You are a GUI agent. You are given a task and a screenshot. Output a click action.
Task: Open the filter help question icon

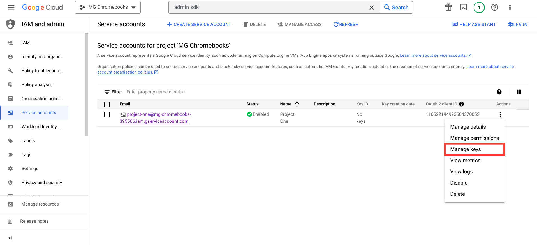499,92
